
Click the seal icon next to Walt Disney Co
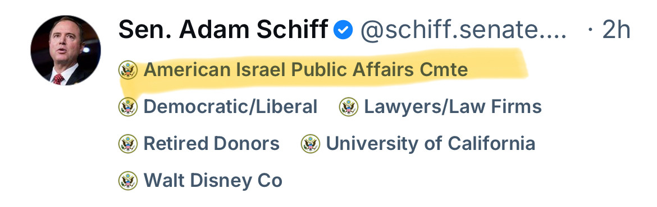pos(128,181)
